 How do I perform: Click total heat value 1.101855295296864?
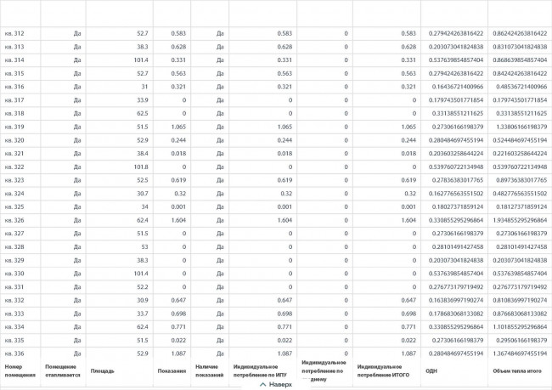click(x=520, y=327)
